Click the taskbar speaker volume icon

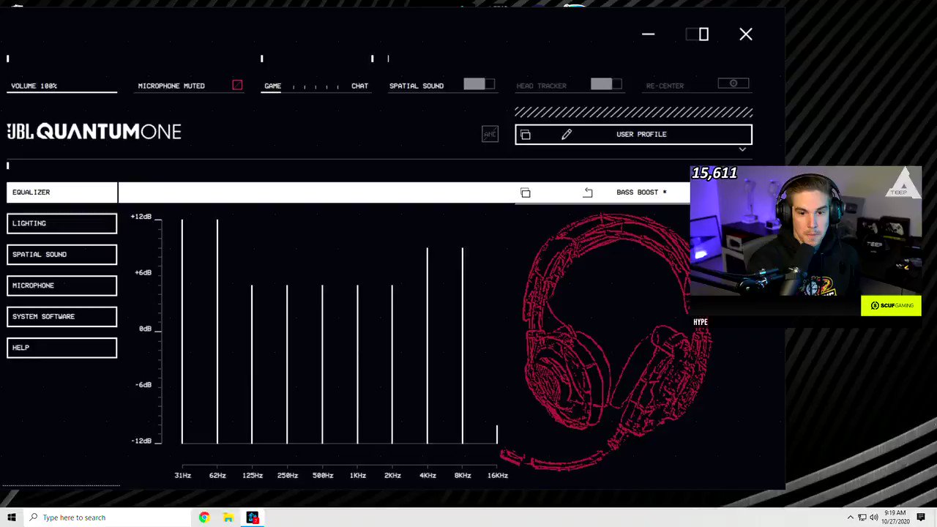(873, 517)
